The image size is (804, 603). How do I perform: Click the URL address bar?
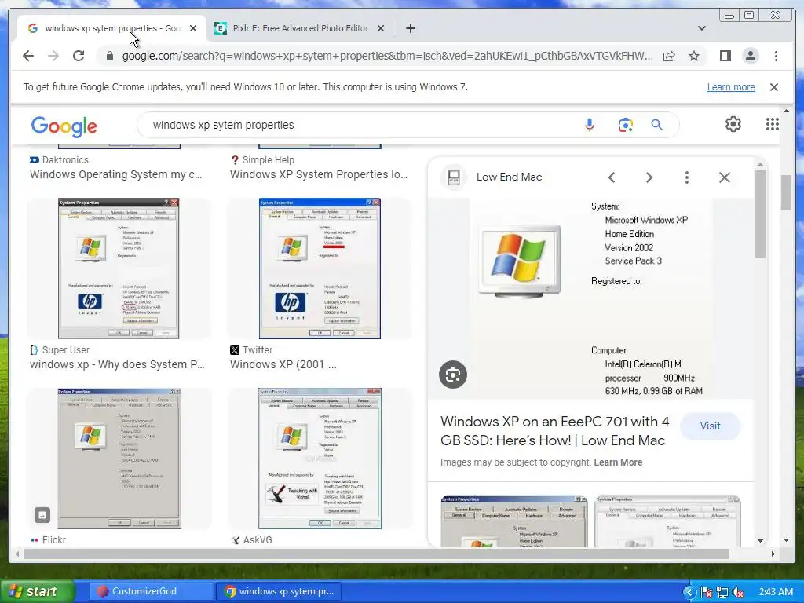point(387,56)
